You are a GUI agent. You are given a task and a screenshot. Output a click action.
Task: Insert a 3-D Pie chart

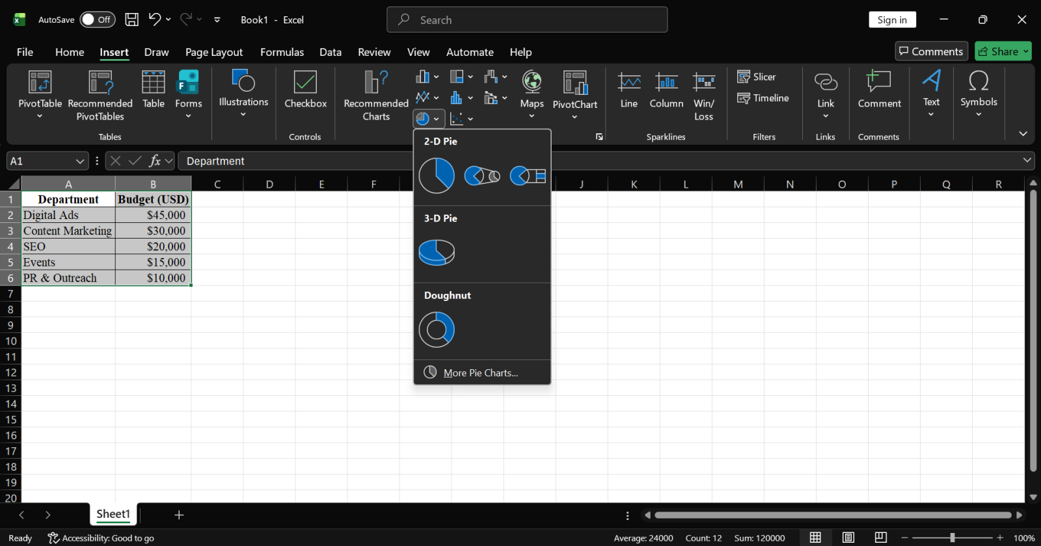pos(437,252)
